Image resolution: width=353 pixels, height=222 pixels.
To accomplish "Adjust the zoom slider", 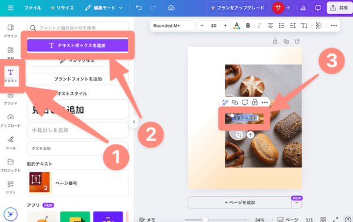I will click(x=205, y=219).
